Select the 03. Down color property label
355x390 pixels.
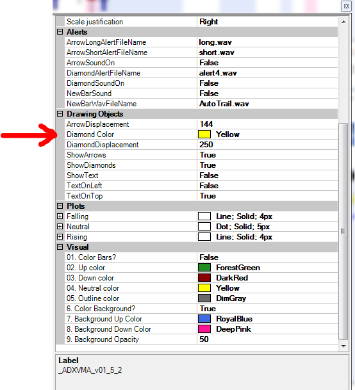[90, 277]
